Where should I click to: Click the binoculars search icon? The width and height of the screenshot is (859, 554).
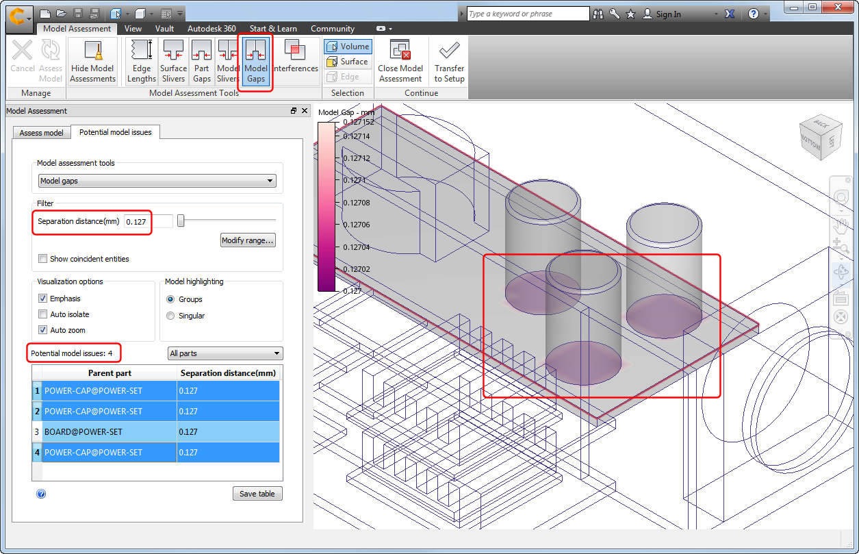coord(599,14)
